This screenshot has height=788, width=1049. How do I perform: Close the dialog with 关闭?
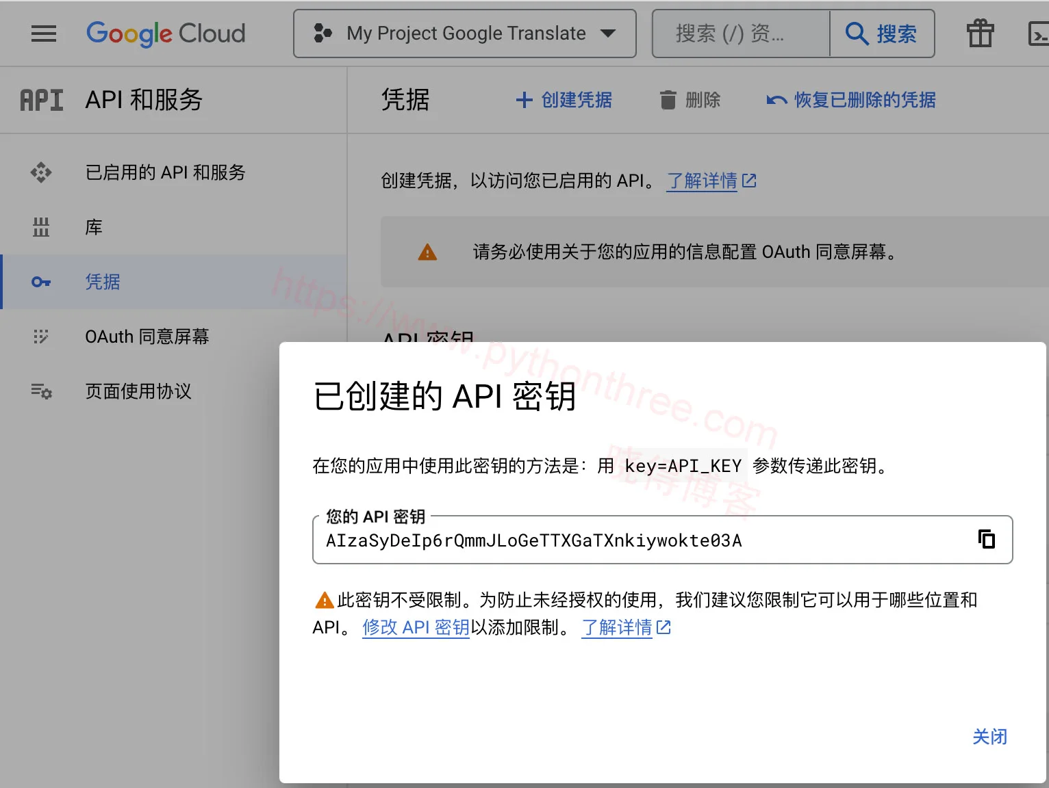(990, 737)
